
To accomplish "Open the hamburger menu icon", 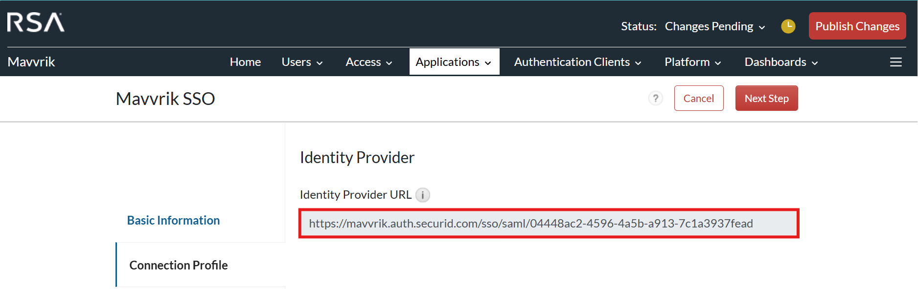I will (x=895, y=62).
